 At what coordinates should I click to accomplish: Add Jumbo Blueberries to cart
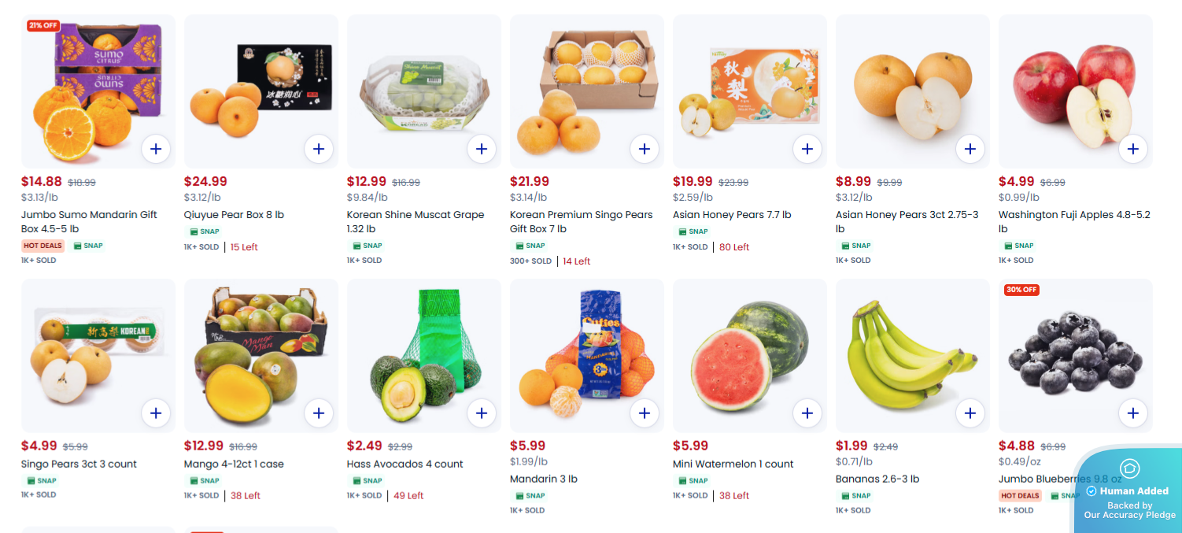click(x=1133, y=413)
